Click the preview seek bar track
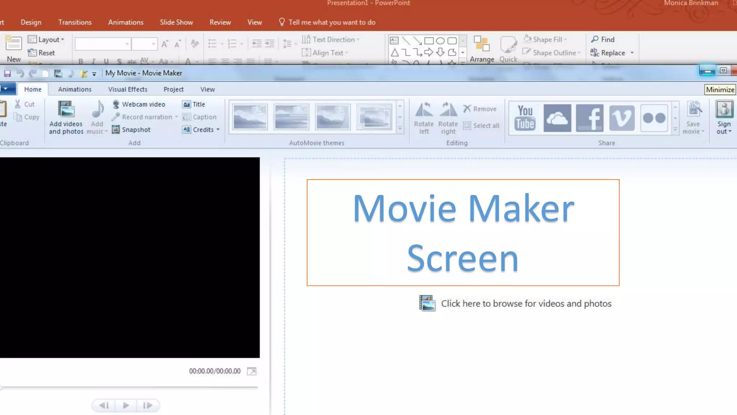The image size is (737, 415). [130, 388]
